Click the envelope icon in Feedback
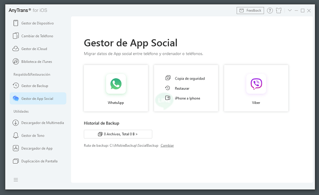The height and width of the screenshot is (195, 319). pos(241,10)
